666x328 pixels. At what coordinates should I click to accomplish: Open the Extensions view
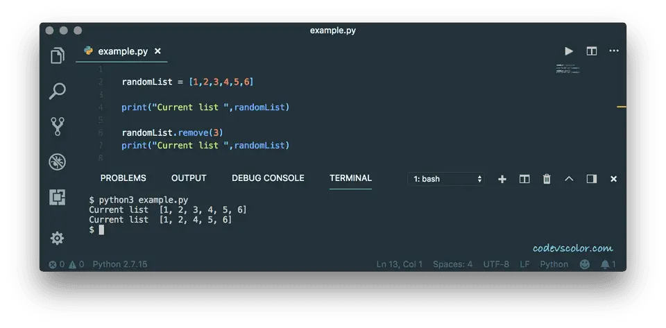tap(58, 198)
